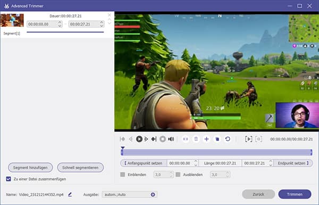Screen dimensions: 319x205
Task: Click the middle of the purple timeline bar
Action: pyautogui.click(x=216, y=152)
